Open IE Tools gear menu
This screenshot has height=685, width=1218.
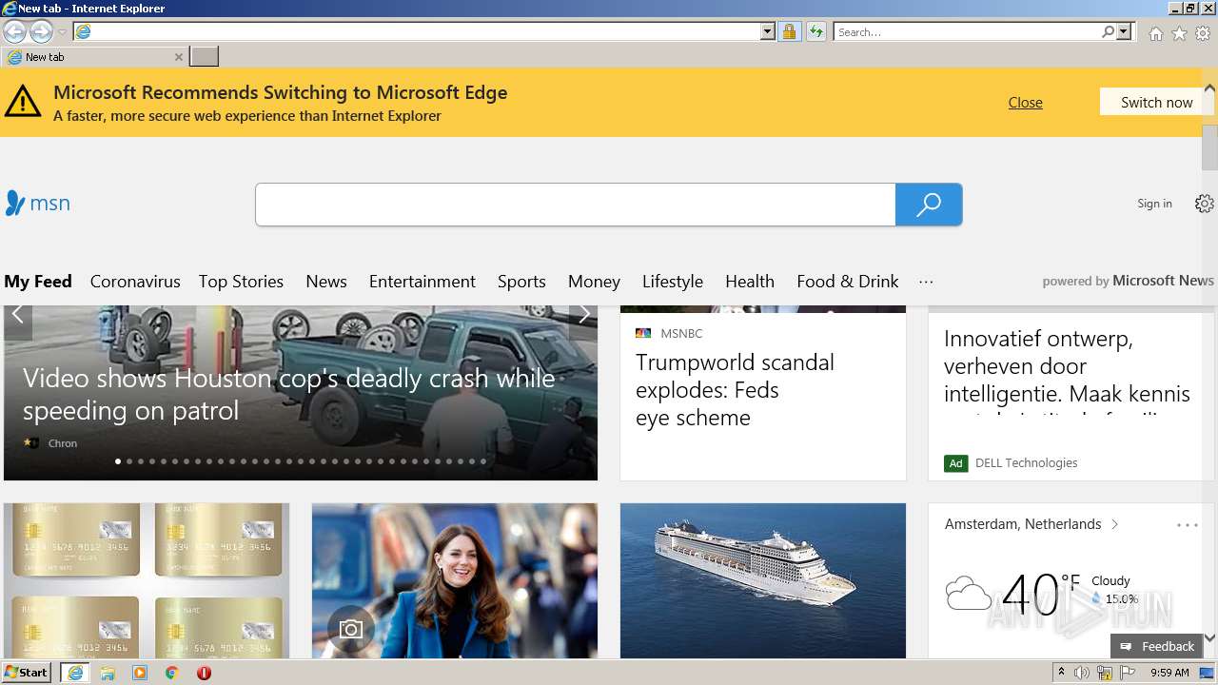(1203, 33)
